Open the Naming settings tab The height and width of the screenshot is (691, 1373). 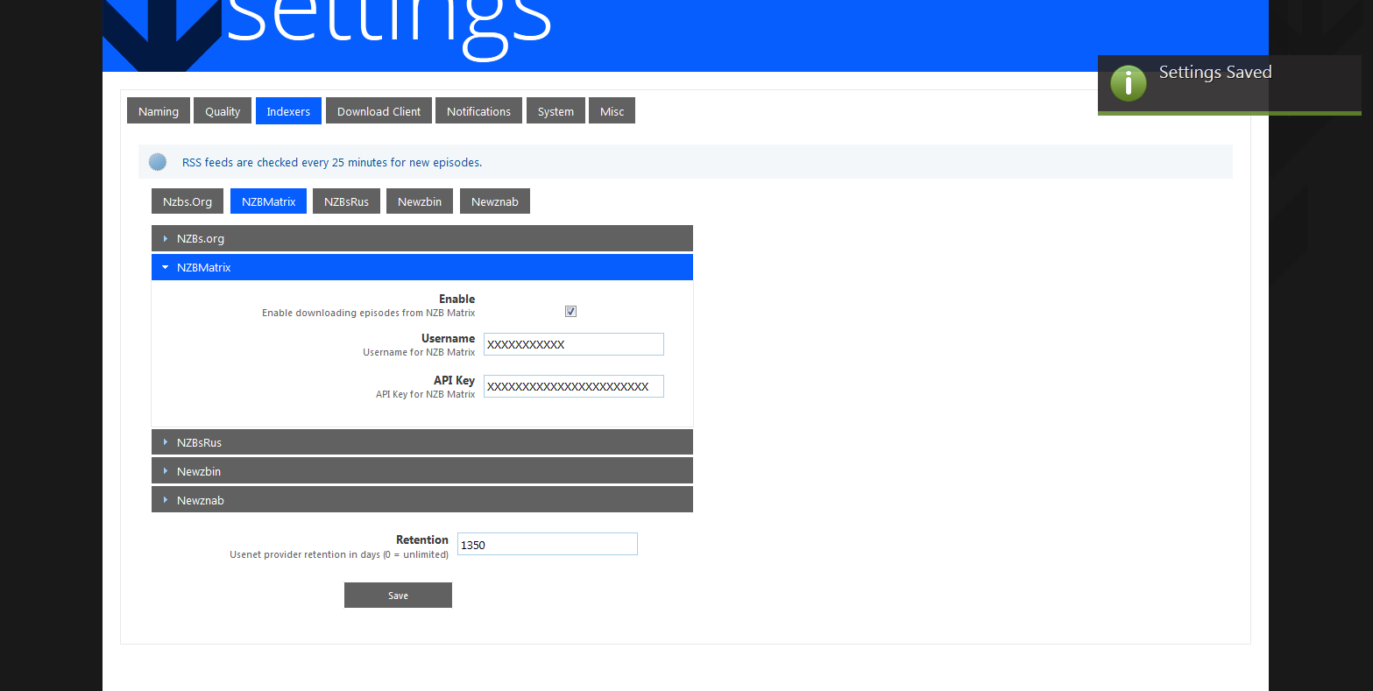click(159, 111)
